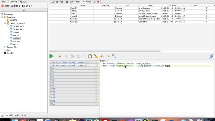Sort by the desc column header
The width and height of the screenshot is (215, 121).
pos(150,5)
